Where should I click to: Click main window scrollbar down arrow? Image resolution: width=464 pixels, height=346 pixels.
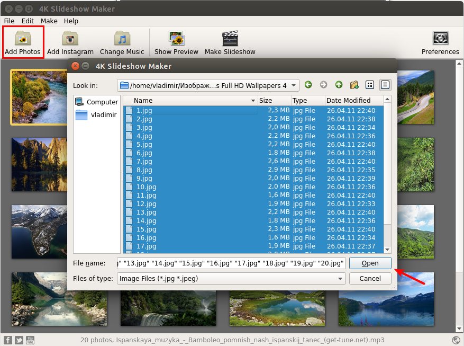(x=459, y=329)
